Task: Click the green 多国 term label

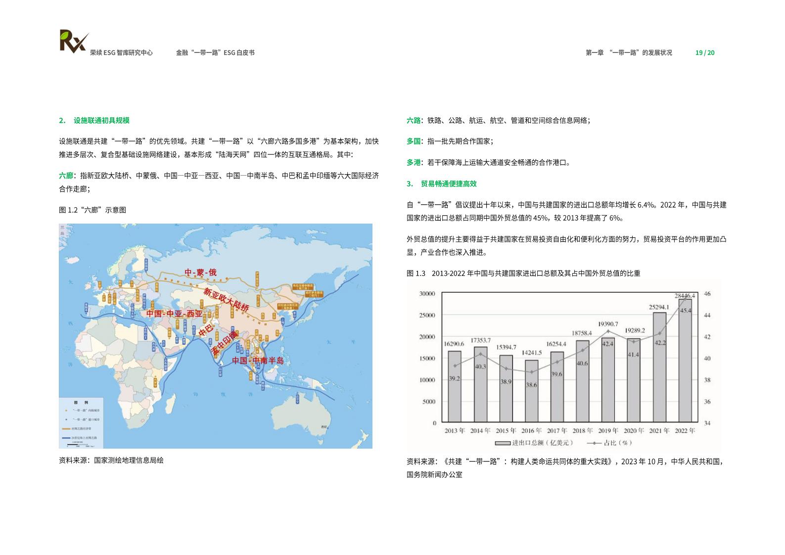Action: pos(414,141)
